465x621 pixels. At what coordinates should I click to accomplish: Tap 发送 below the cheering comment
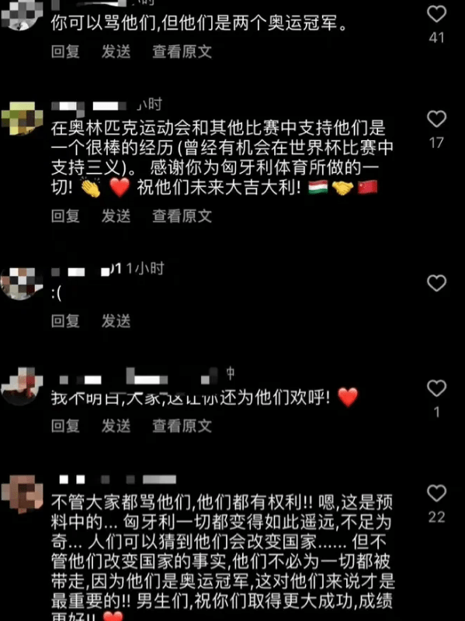click(116, 426)
